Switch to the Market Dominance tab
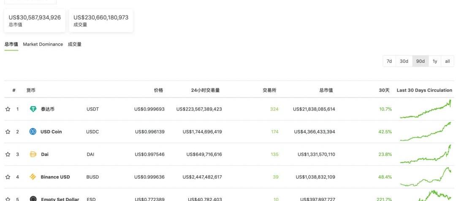Image resolution: width=456 pixels, height=201 pixels. [43, 44]
